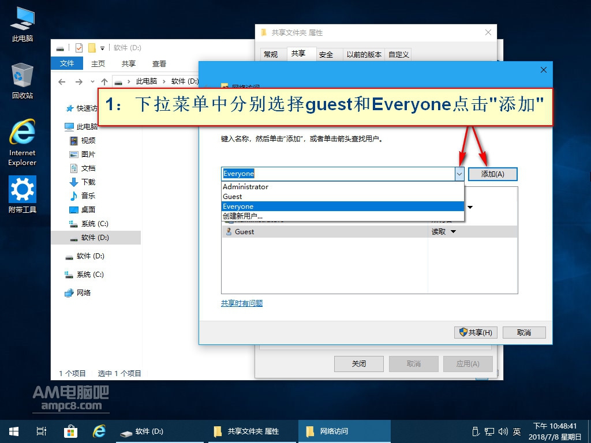This screenshot has width=591, height=443.
Task: Select the highlighted 软件 (D:) tree item
Action: pos(96,238)
